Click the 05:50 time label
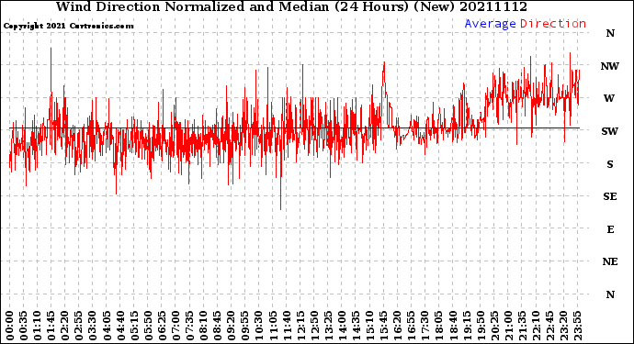 pyautogui.click(x=148, y=326)
